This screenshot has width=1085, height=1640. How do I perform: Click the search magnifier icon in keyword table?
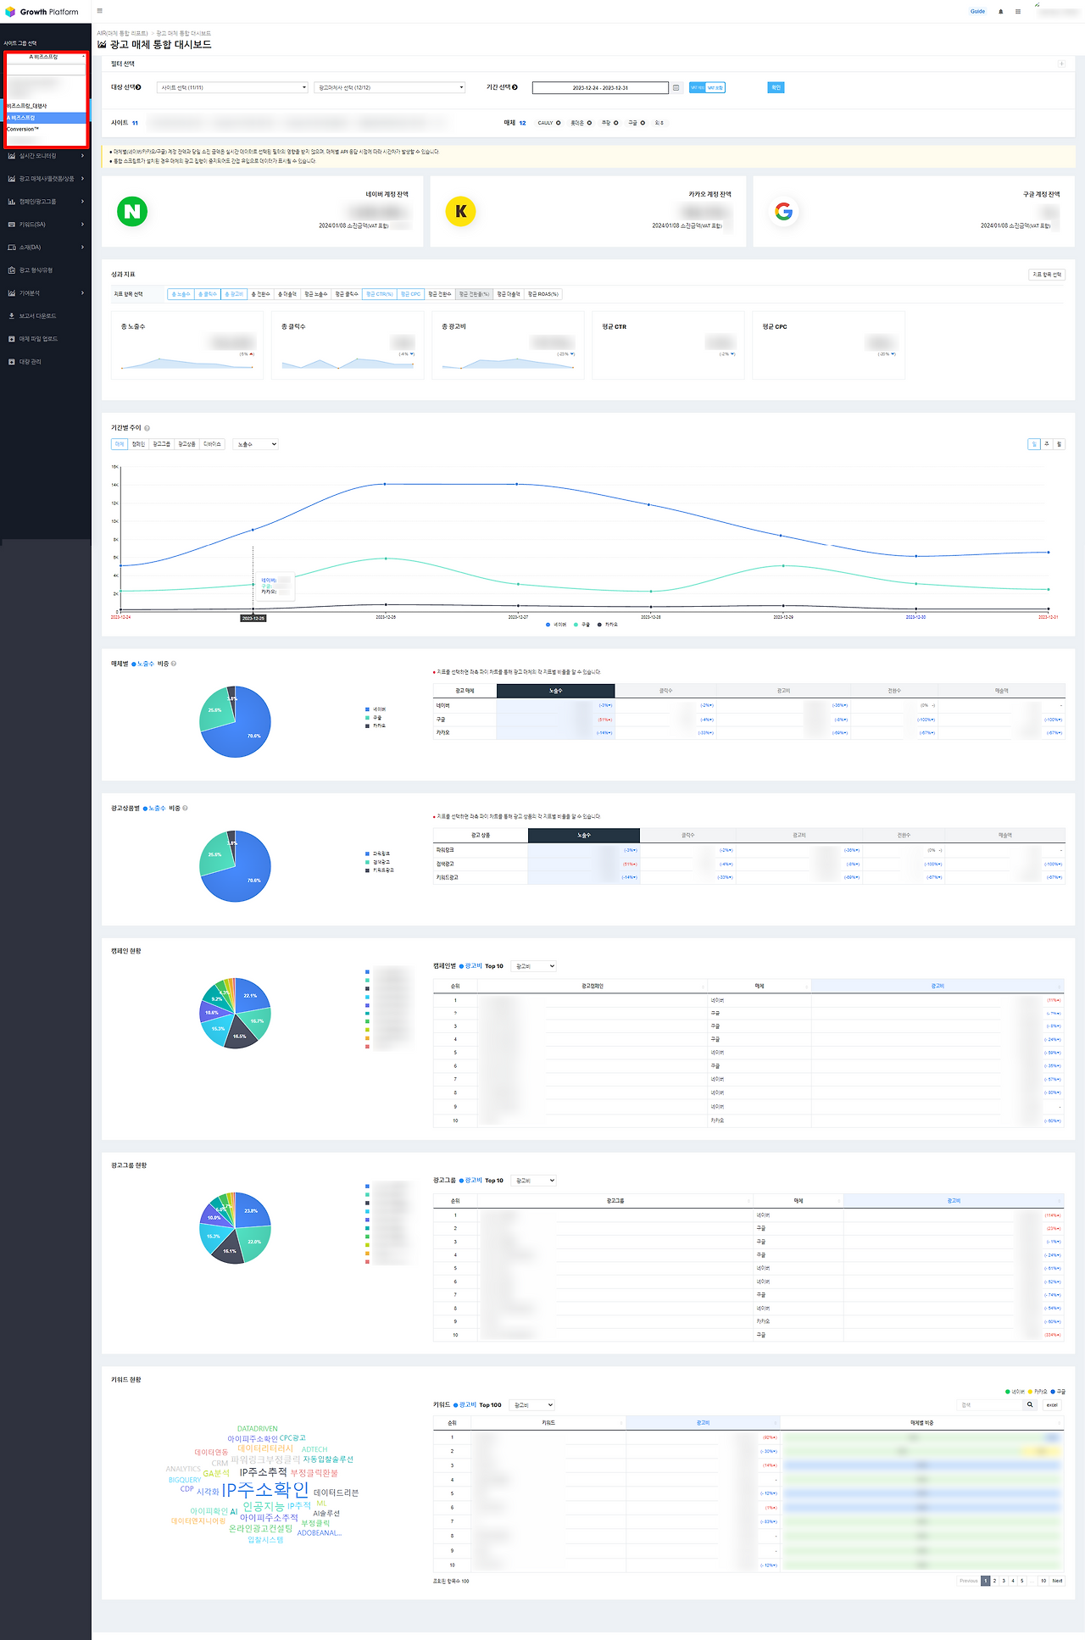tap(1030, 1404)
